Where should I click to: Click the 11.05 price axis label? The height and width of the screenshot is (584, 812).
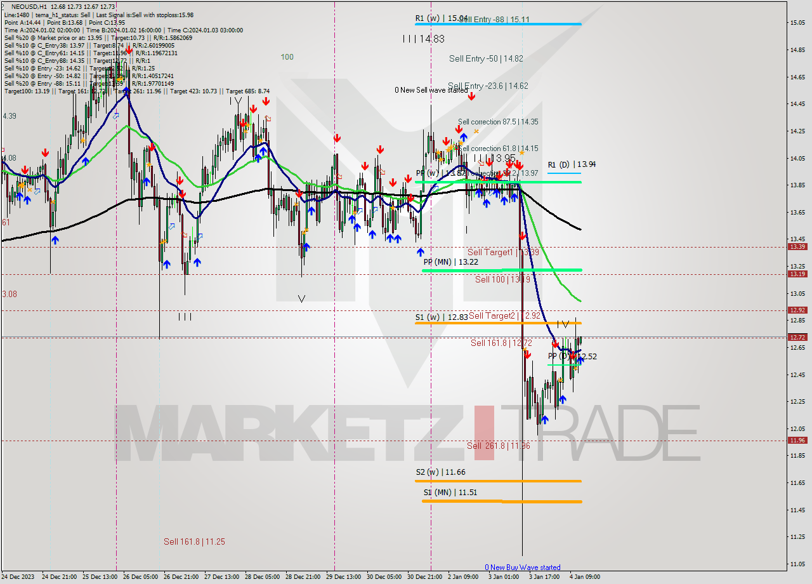coord(797,564)
